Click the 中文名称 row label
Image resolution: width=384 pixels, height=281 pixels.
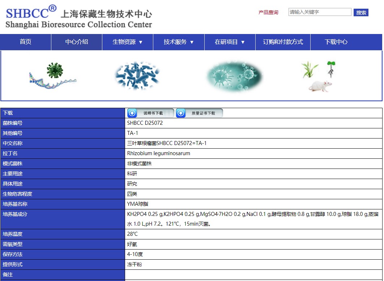click(x=13, y=143)
